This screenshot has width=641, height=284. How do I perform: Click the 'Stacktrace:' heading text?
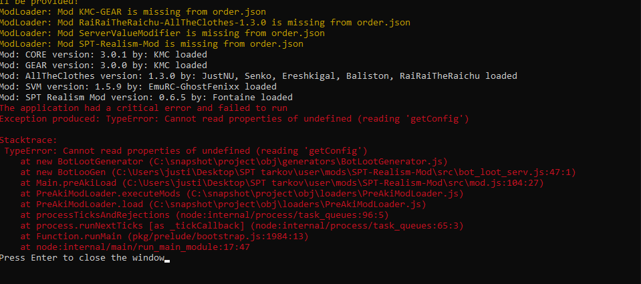coord(29,140)
